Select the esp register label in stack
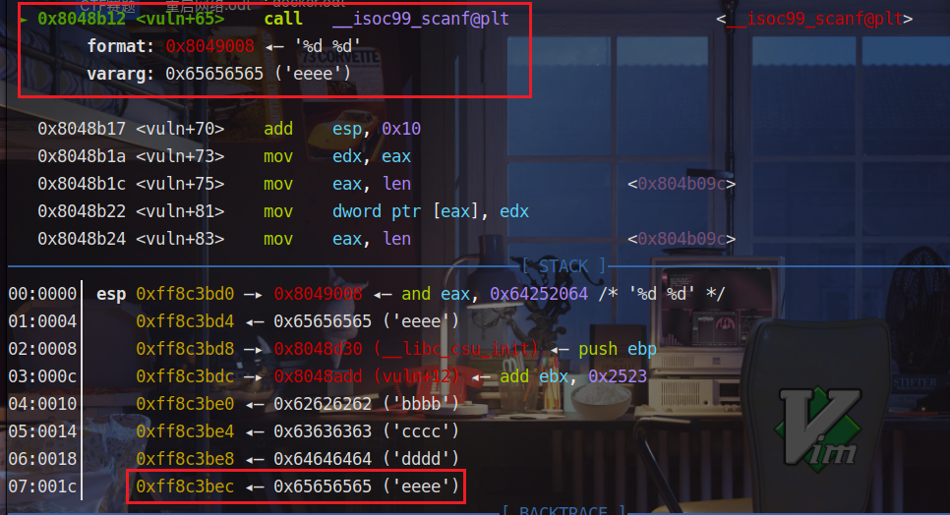The image size is (950, 515). (111, 294)
